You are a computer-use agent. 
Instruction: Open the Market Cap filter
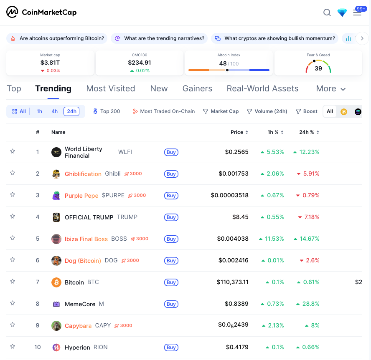[221, 111]
